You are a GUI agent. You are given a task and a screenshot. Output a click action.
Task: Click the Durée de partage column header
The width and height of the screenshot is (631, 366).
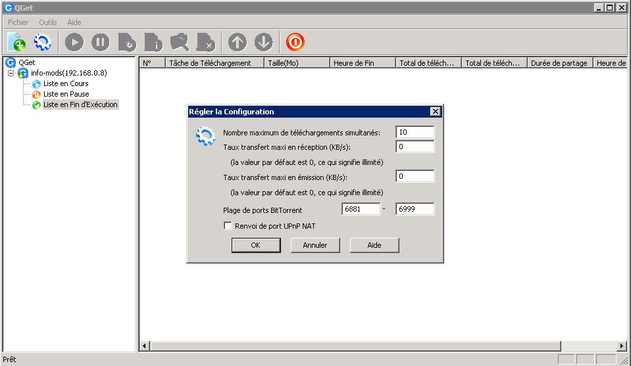(x=560, y=62)
